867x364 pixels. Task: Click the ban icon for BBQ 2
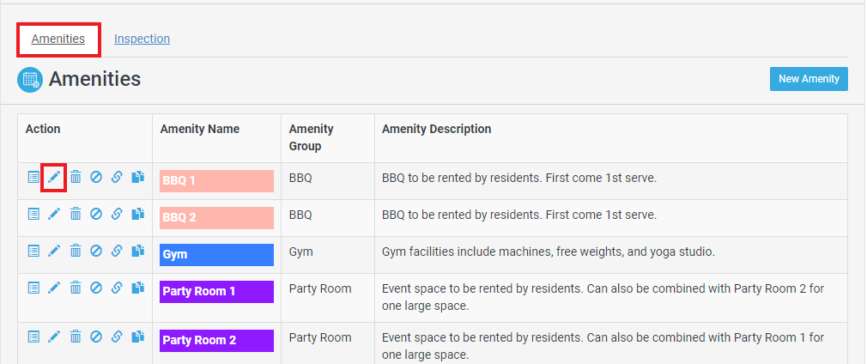click(x=96, y=214)
